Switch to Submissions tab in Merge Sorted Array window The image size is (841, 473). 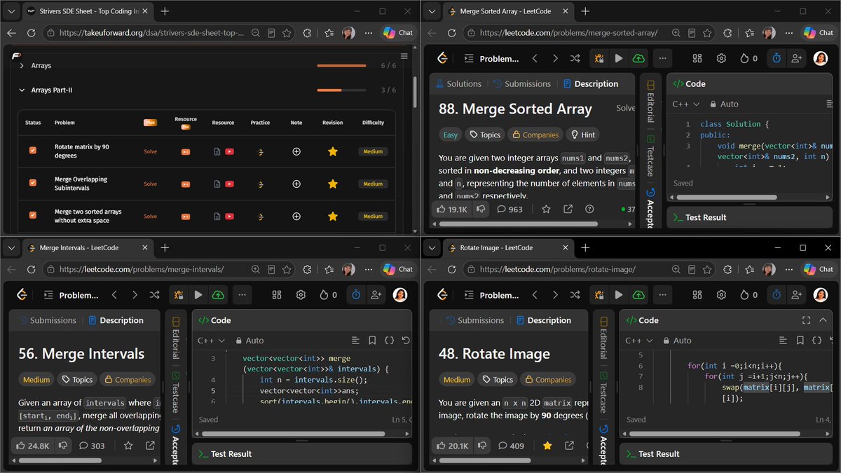522,83
